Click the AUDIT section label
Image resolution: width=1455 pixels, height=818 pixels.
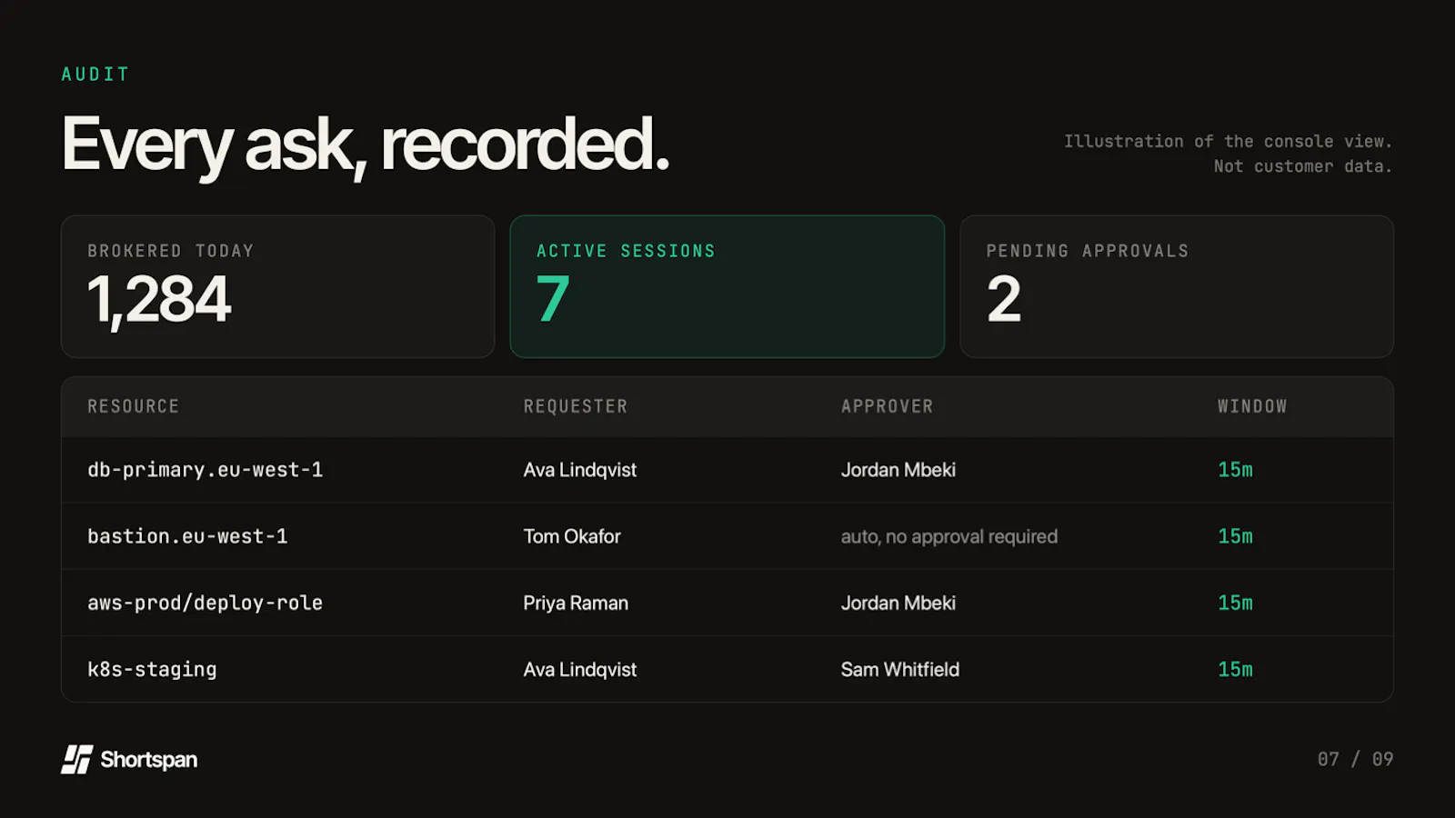point(95,75)
